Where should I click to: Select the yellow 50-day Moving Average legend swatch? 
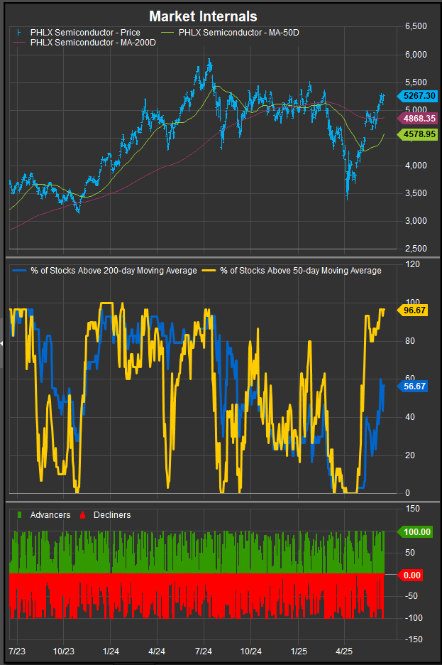click(x=209, y=271)
